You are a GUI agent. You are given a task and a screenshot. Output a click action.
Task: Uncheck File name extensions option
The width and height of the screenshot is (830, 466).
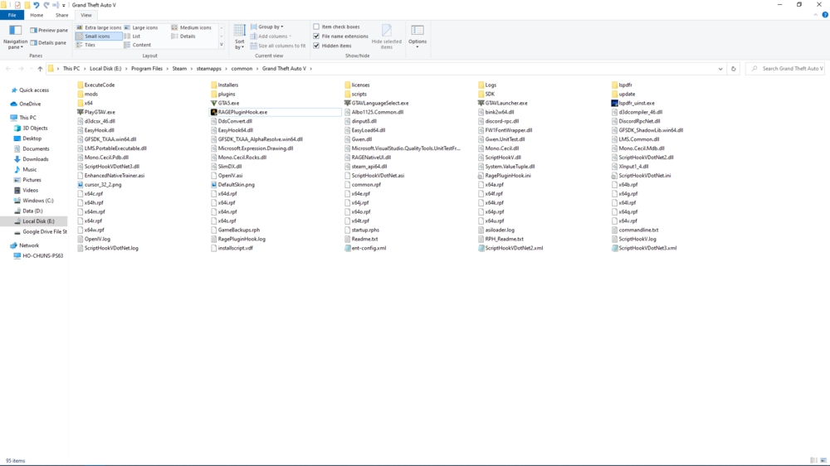(316, 36)
